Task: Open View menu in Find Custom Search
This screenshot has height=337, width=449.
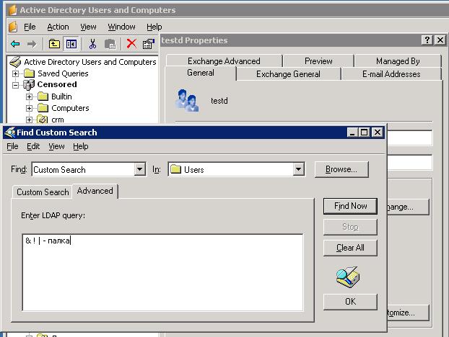Action: [x=56, y=146]
